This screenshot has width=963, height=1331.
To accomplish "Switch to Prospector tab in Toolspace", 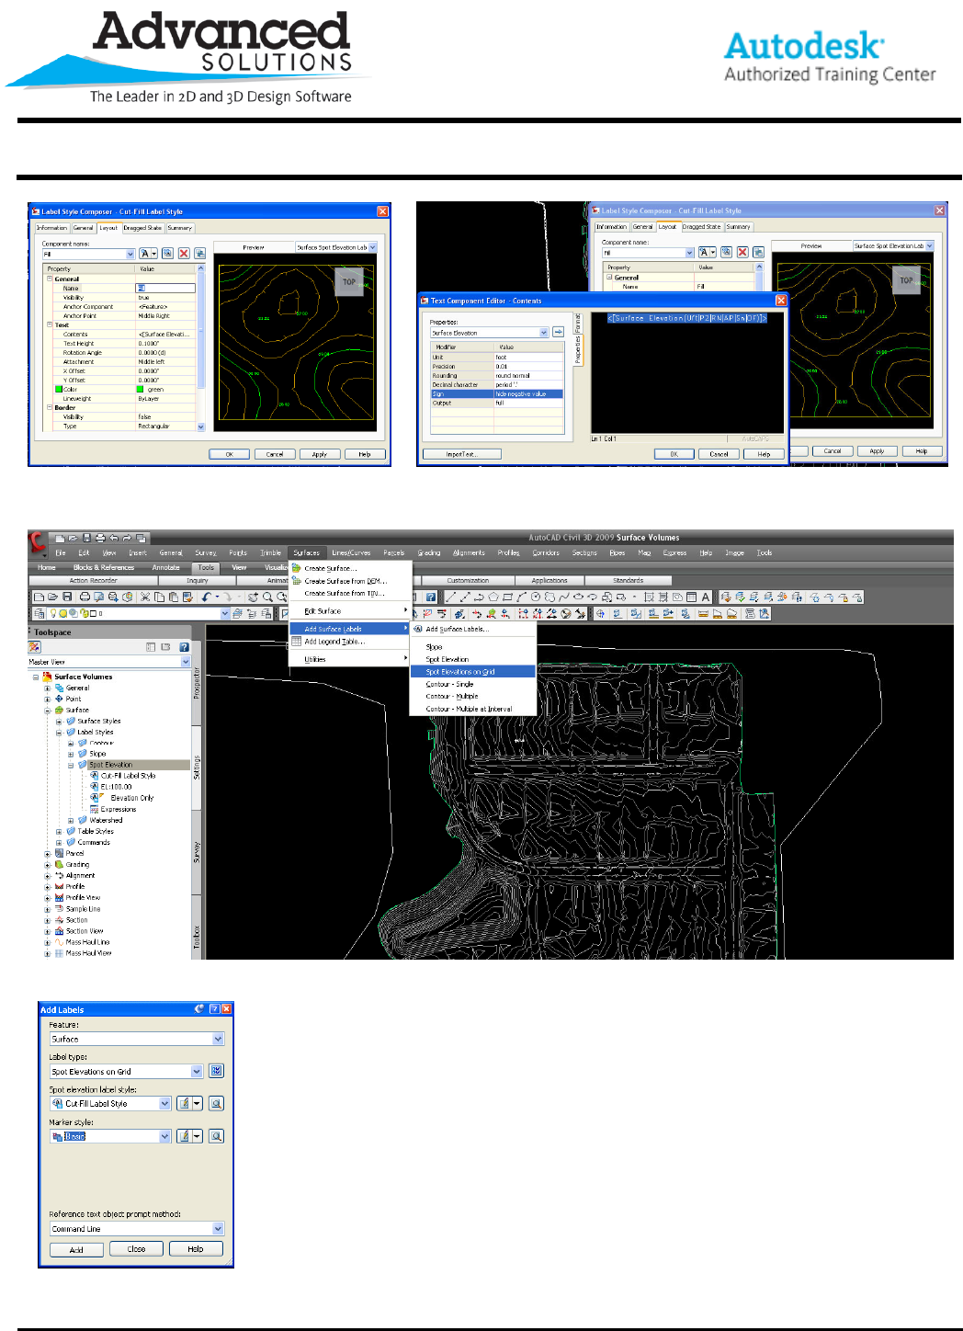I will pos(197,683).
